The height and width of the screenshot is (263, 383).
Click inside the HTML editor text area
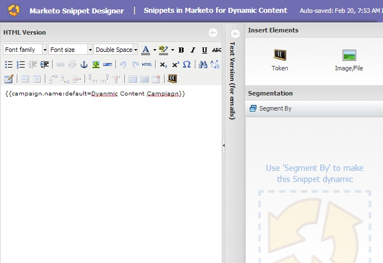point(111,174)
